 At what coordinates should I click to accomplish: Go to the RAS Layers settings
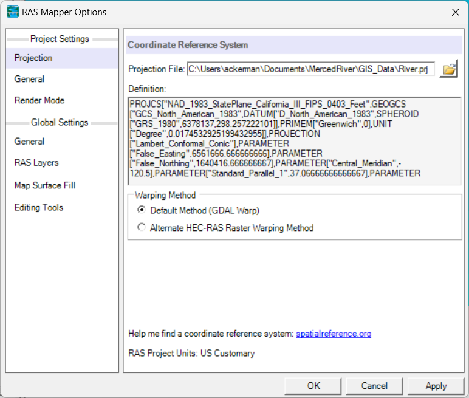[36, 163]
